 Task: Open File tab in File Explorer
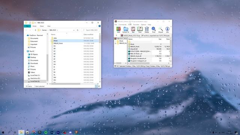point(27,26)
